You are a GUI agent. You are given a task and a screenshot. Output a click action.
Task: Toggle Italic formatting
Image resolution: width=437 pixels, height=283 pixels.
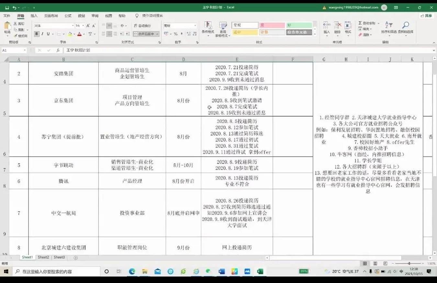tap(42, 34)
